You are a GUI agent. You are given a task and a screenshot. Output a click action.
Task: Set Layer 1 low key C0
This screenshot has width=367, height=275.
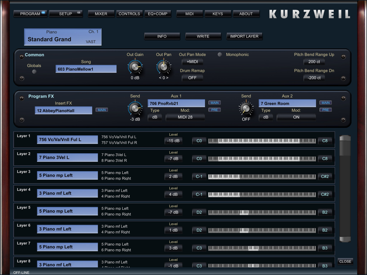click(199, 141)
